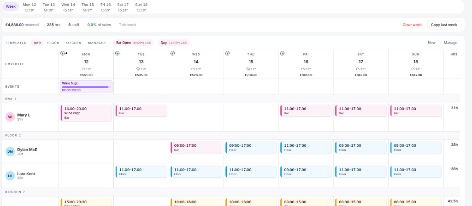Click the football icon on Wednesday column

coord(172,53)
